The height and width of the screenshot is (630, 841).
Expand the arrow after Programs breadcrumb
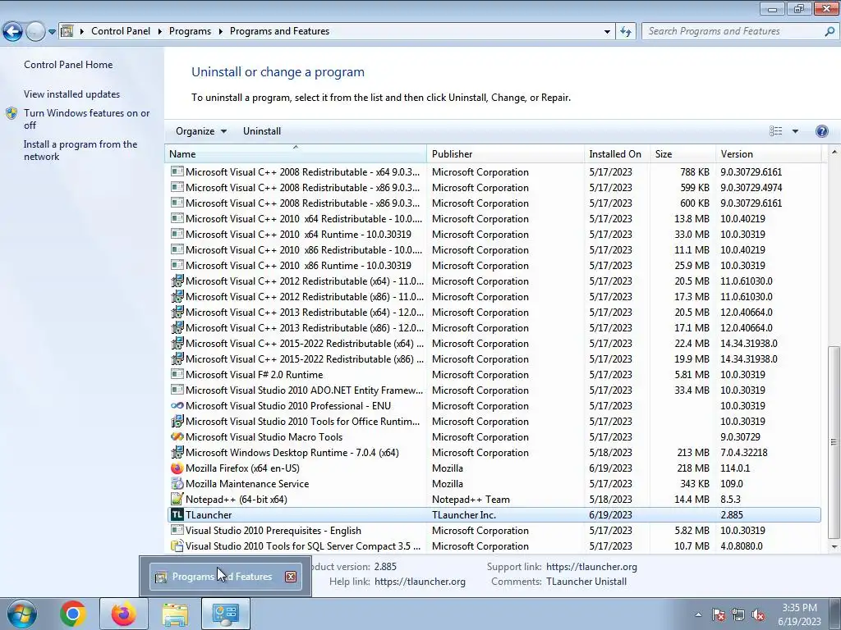tap(220, 32)
